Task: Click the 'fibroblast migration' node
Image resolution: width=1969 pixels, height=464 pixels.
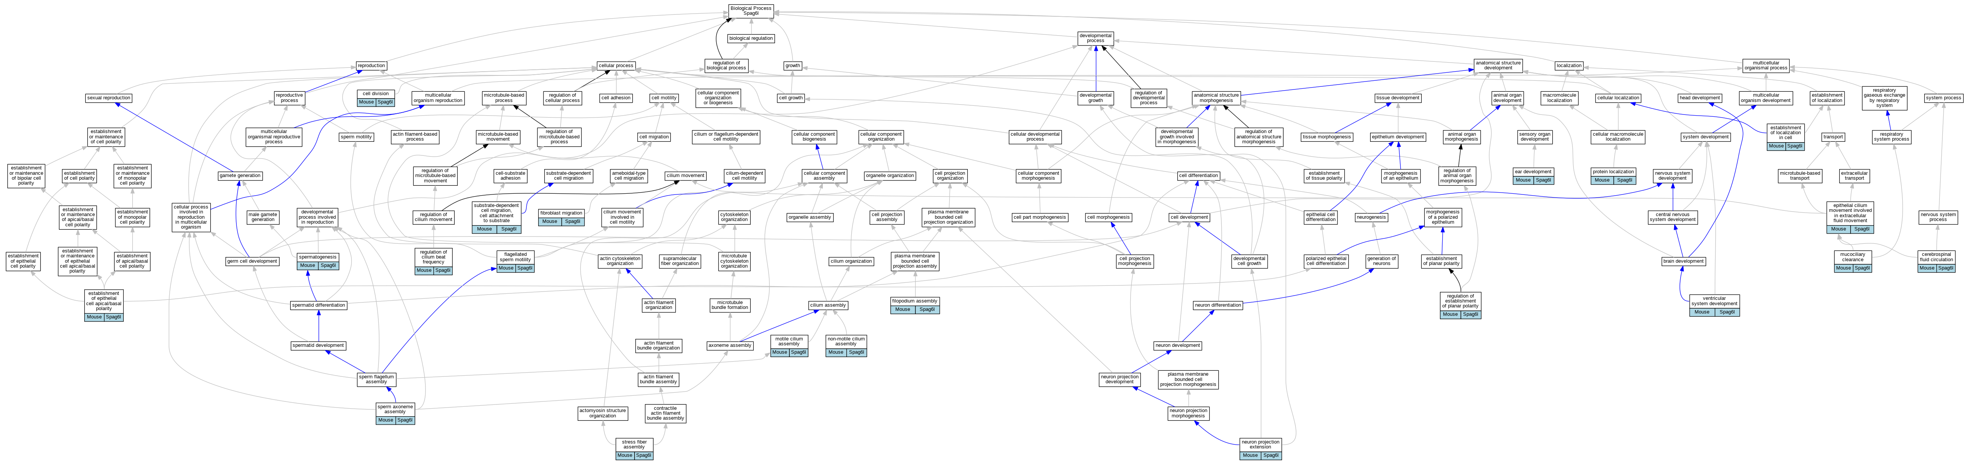Action: point(562,218)
